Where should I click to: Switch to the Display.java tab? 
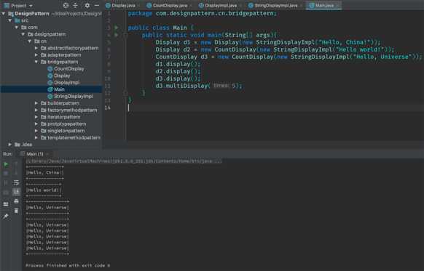tap(123, 5)
